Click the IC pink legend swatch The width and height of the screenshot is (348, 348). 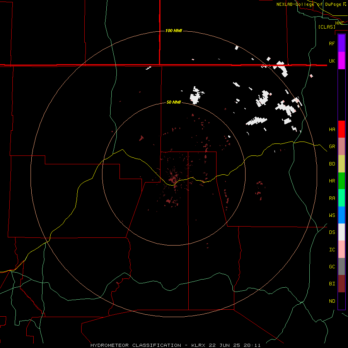pyautogui.click(x=341, y=249)
